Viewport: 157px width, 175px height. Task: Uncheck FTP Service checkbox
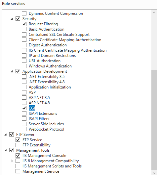click(18, 139)
